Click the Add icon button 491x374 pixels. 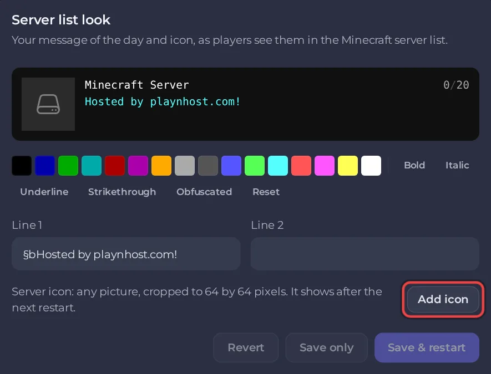[x=443, y=299]
